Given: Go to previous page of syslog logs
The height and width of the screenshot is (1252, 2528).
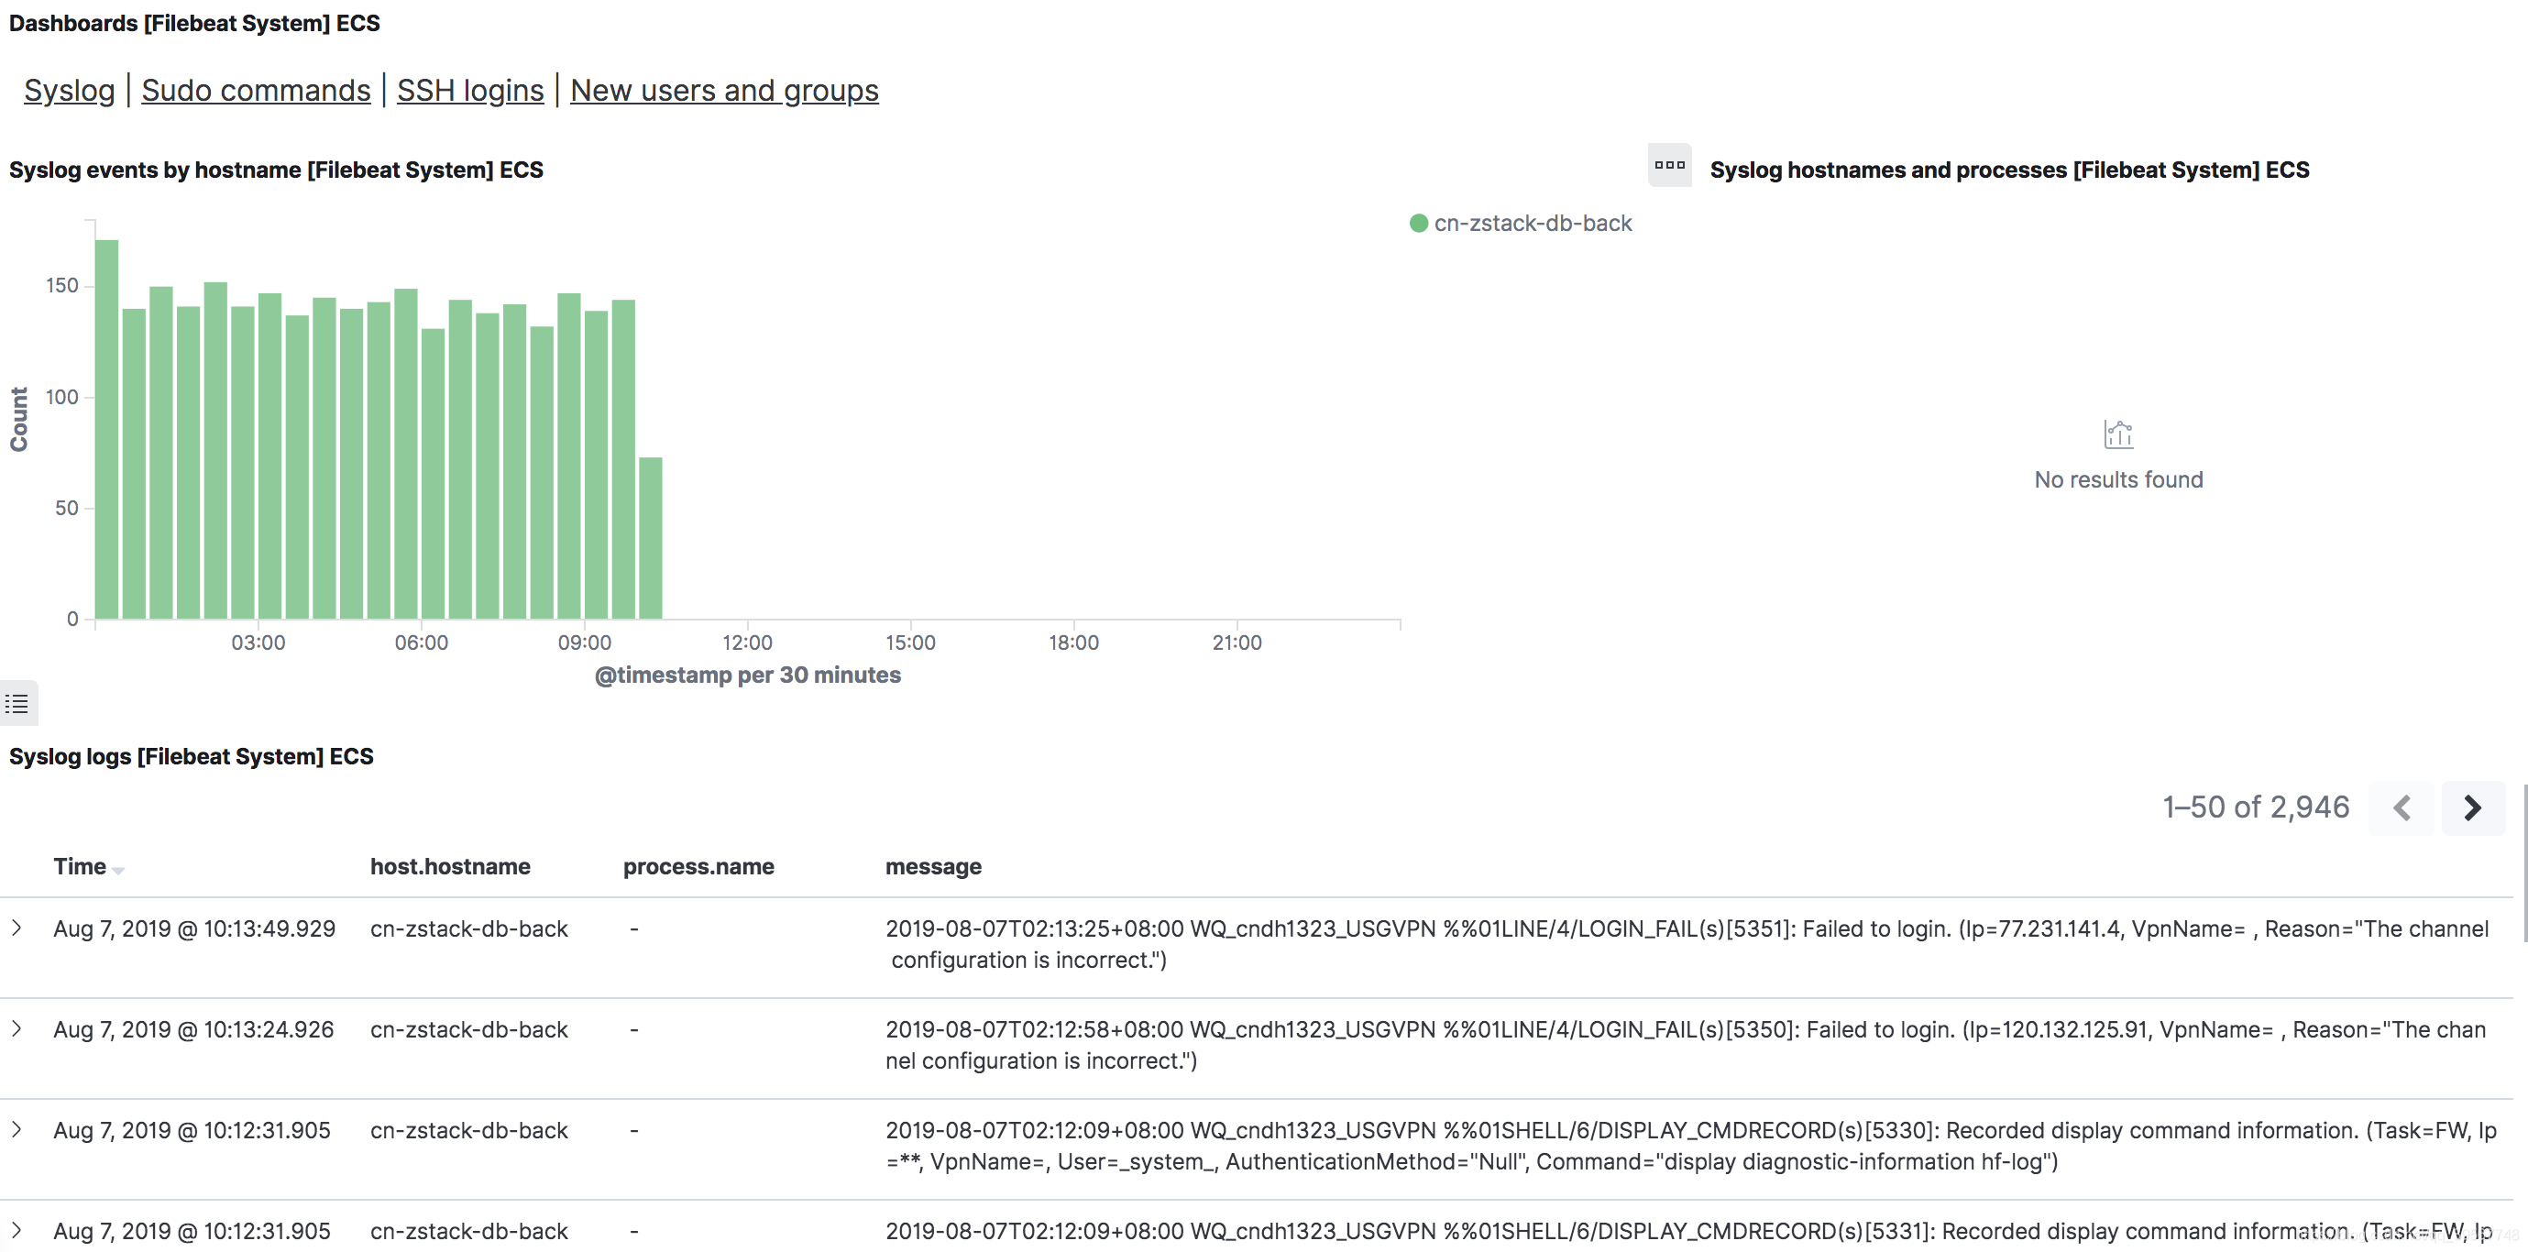Looking at the screenshot, I should click(x=2402, y=807).
